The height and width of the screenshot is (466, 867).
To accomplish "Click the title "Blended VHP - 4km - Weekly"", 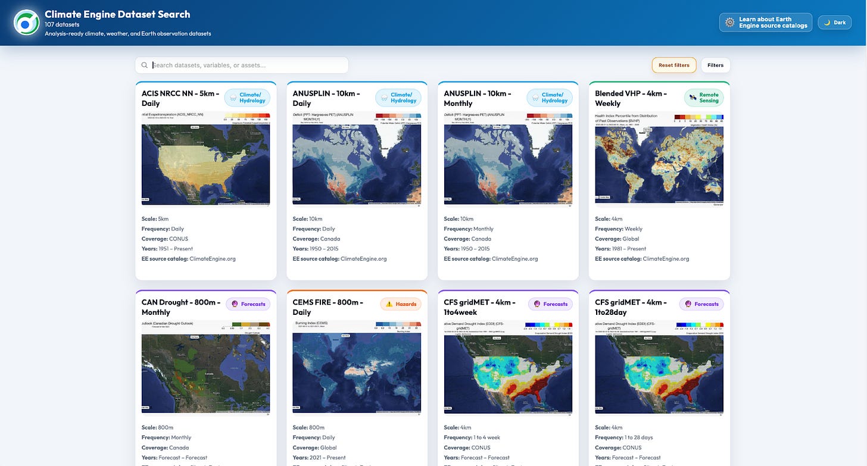I will coord(631,98).
